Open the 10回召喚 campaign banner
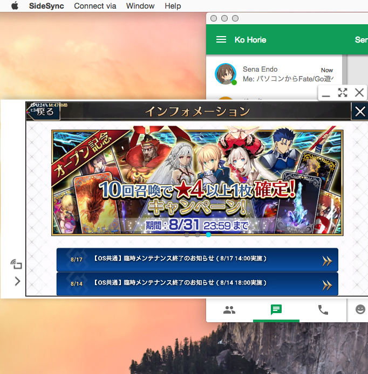This screenshot has height=374, width=368. coord(197,182)
